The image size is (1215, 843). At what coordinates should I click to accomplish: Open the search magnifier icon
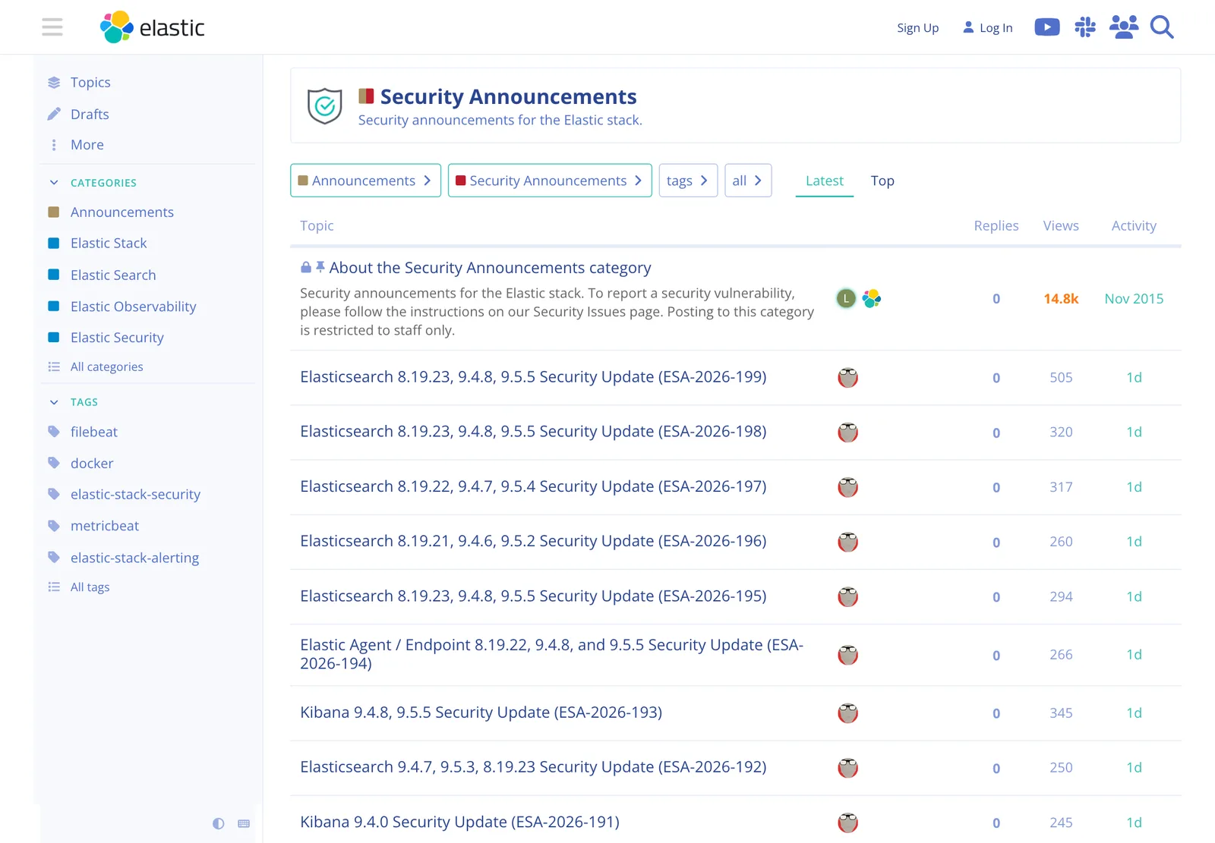[1162, 27]
